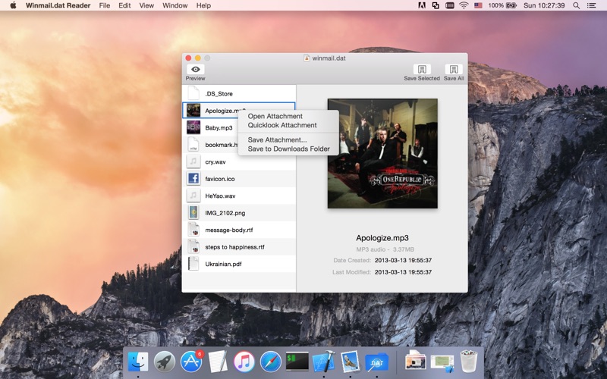
Task: Select the favicon.ico Facebook icon
Action: tap(193, 179)
